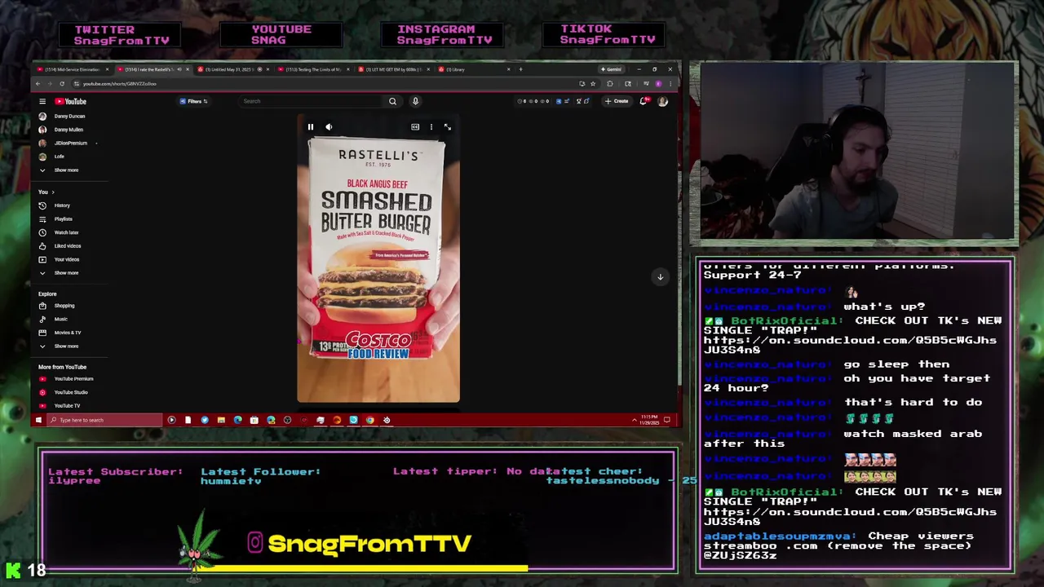
Task: Open Chrome from taskbar
Action: click(x=369, y=420)
